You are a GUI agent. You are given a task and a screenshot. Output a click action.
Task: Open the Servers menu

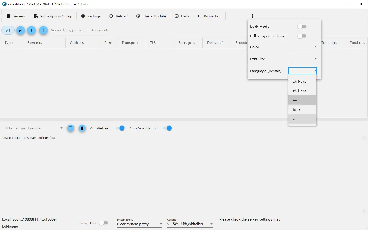pyautogui.click(x=16, y=16)
